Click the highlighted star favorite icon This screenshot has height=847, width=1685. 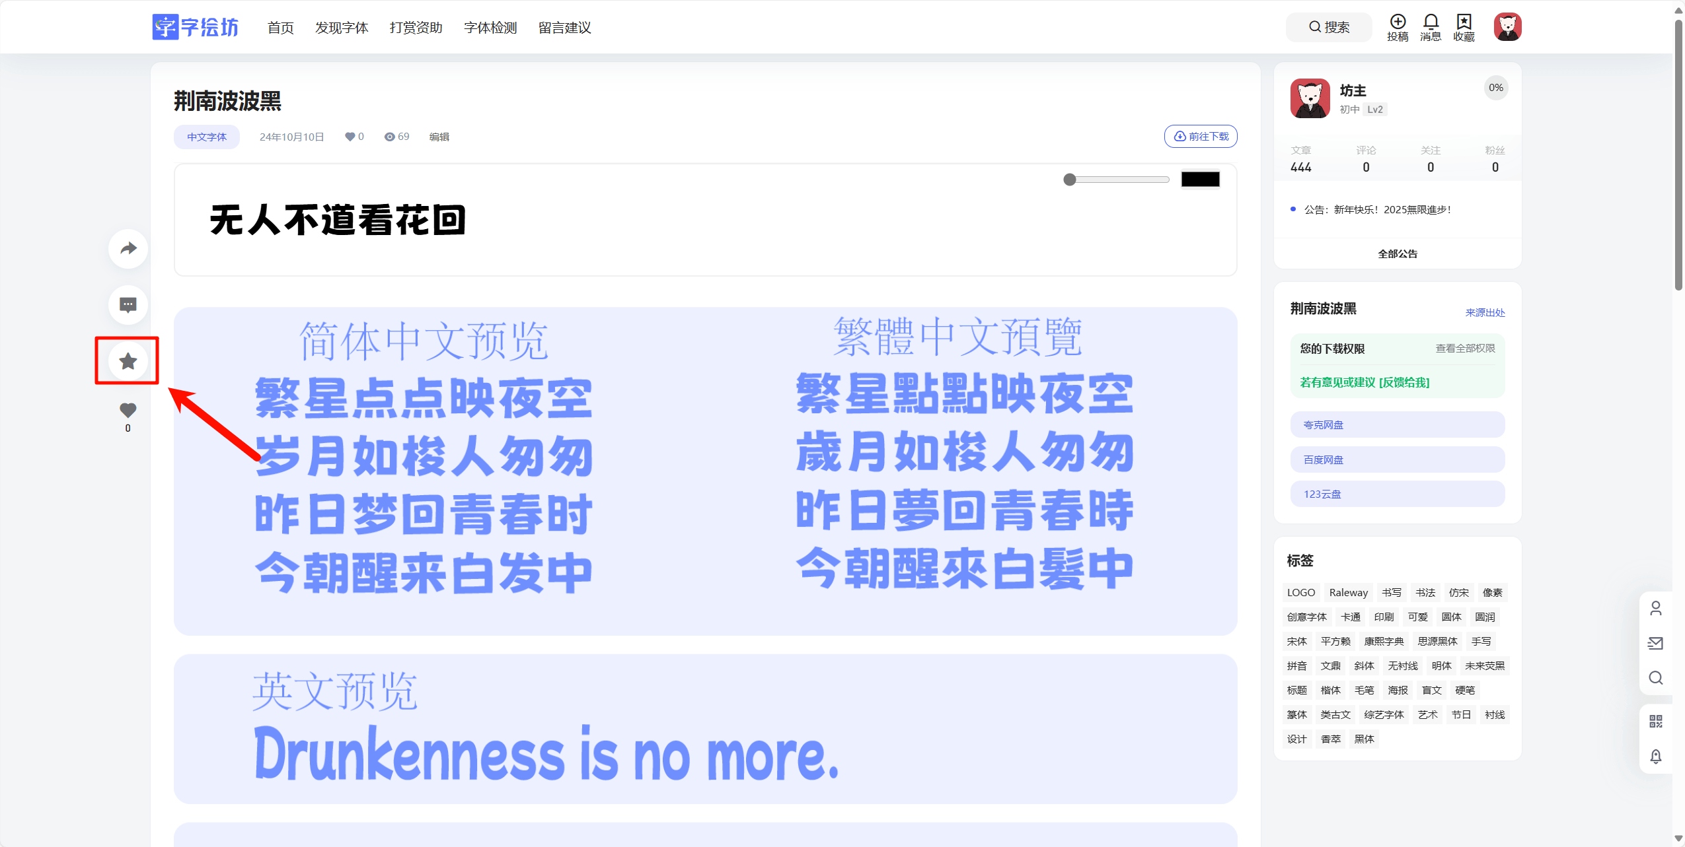click(x=127, y=360)
